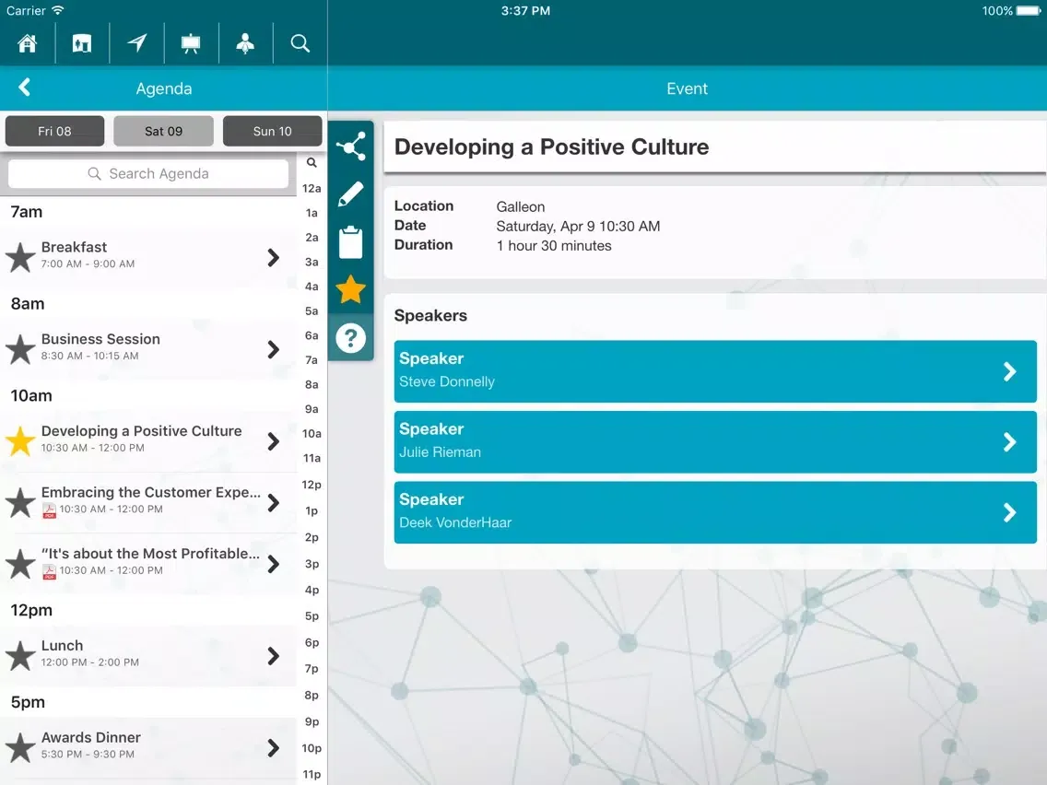Open the Breakfast session

pyautogui.click(x=148, y=257)
